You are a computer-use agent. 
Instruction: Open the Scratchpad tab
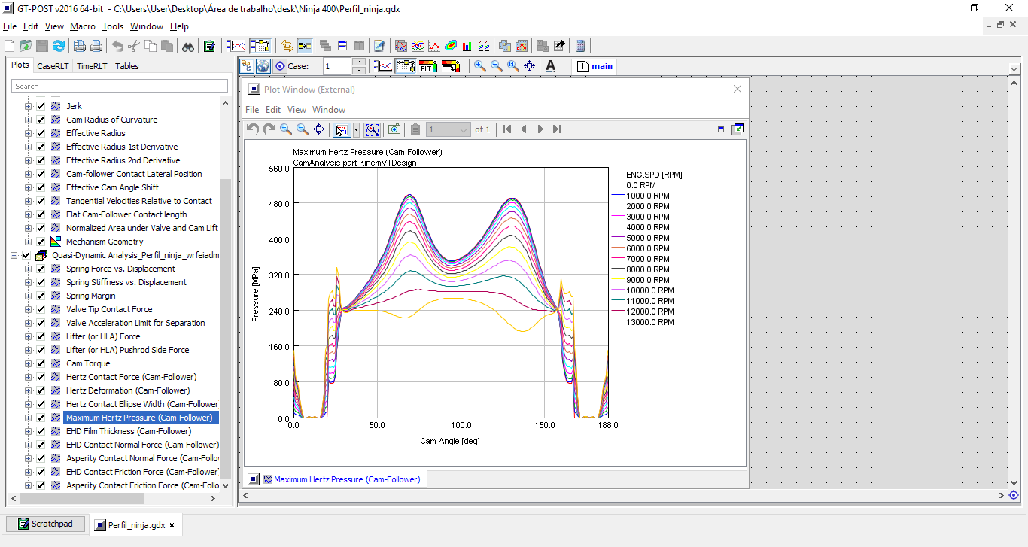coord(44,524)
